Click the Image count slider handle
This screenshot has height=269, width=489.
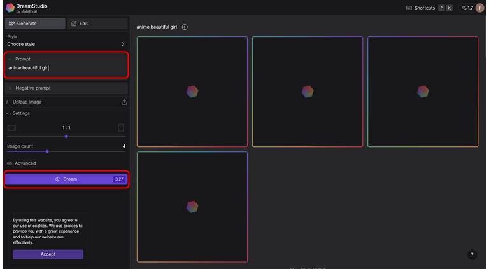tap(47, 151)
